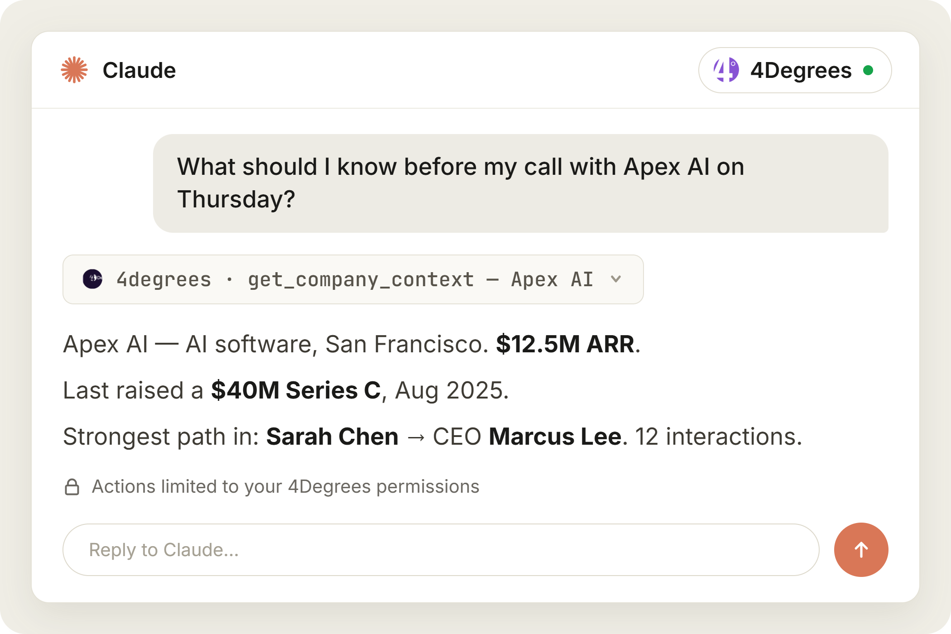The height and width of the screenshot is (634, 951).
Task: Focus the Reply to Claude input field
Action: click(x=441, y=550)
